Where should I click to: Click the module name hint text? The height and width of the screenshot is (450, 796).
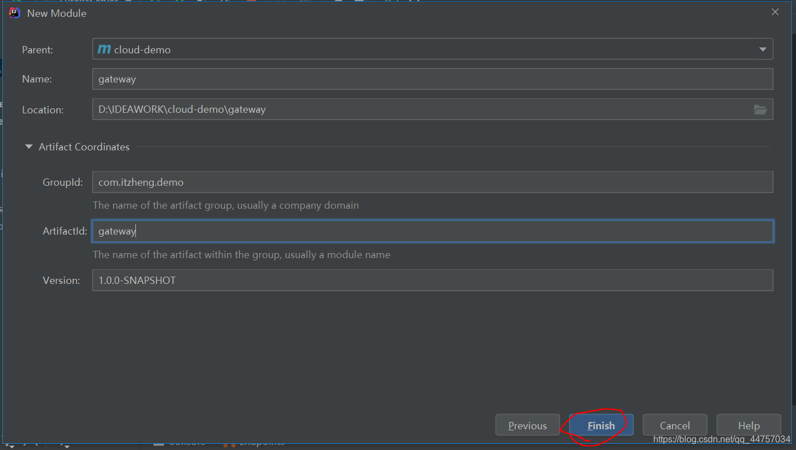pyautogui.click(x=242, y=255)
